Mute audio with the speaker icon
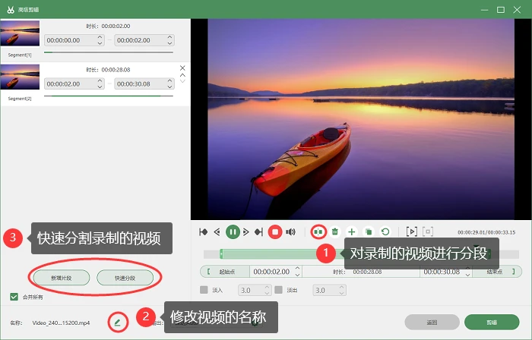Viewport: 532px width, 340px height. [290, 232]
